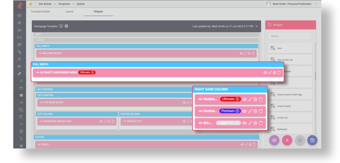Select Bellwether widget in Widgets panel
Image resolution: width=340 pixels, height=163 pixels.
(x=290, y=129)
